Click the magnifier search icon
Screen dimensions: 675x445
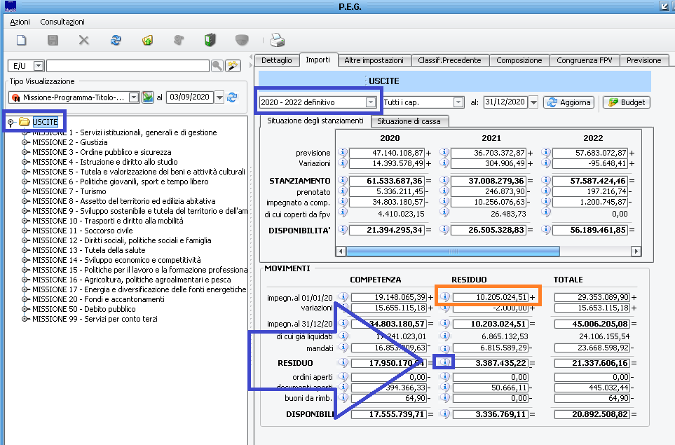[217, 65]
